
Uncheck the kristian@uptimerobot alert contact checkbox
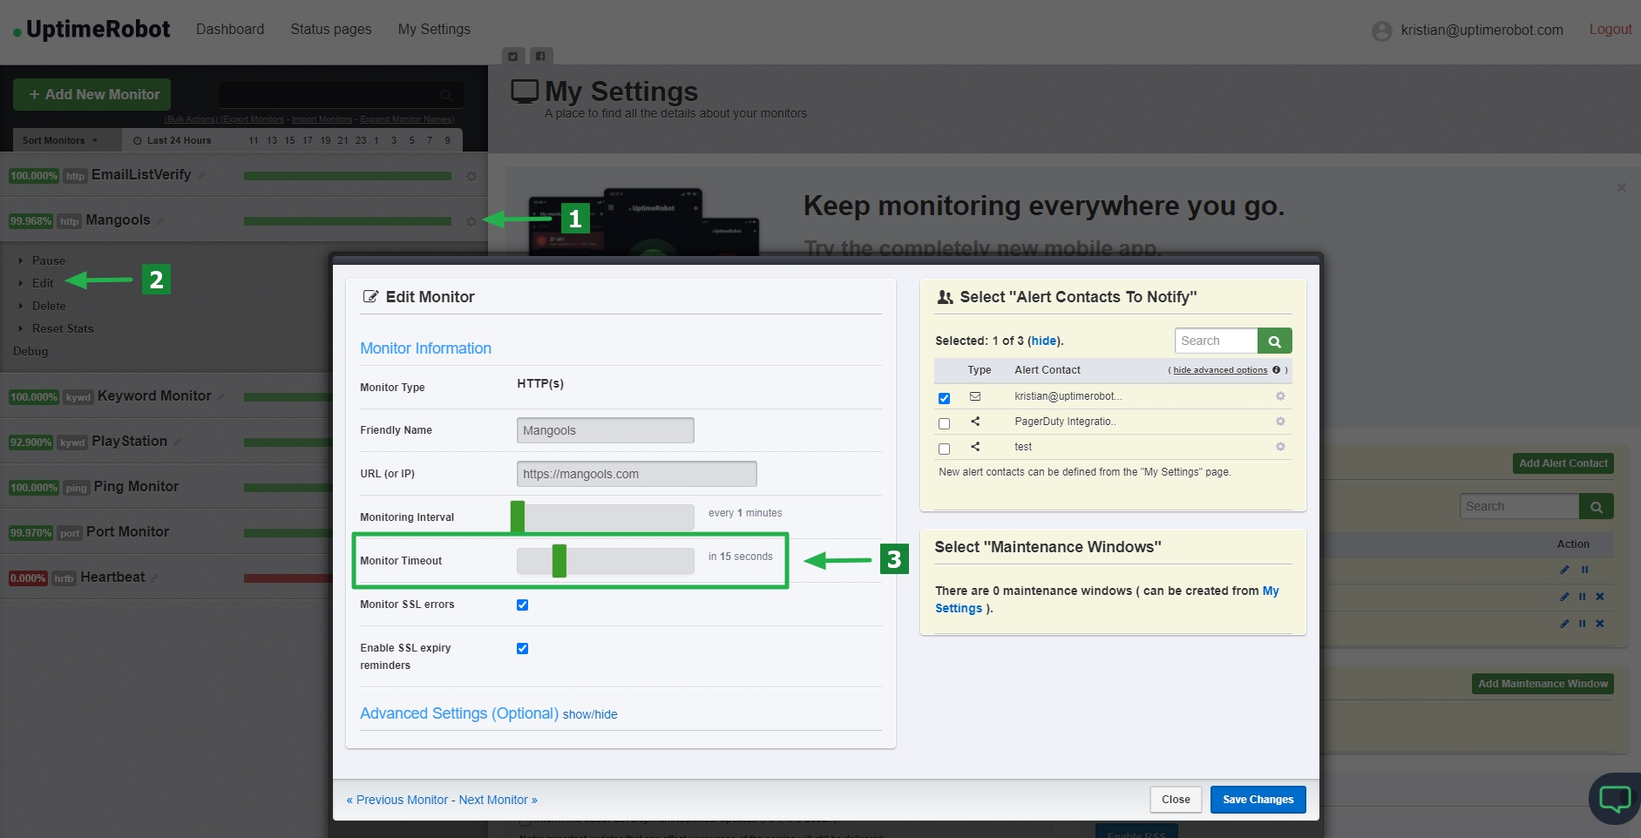tap(944, 398)
